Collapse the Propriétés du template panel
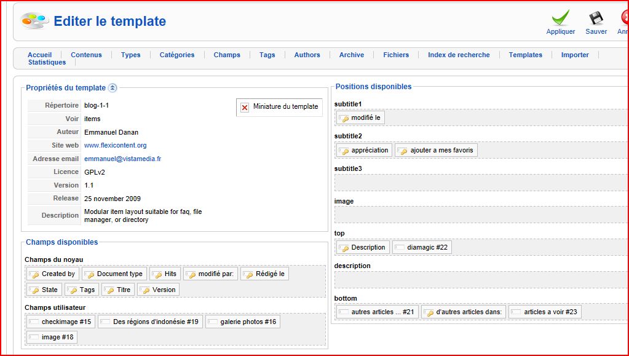Screen dimensions: 629x356 coord(113,88)
